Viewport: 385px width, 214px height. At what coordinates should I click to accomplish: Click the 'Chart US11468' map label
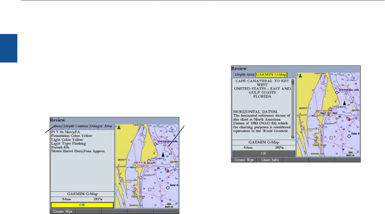click(x=328, y=113)
